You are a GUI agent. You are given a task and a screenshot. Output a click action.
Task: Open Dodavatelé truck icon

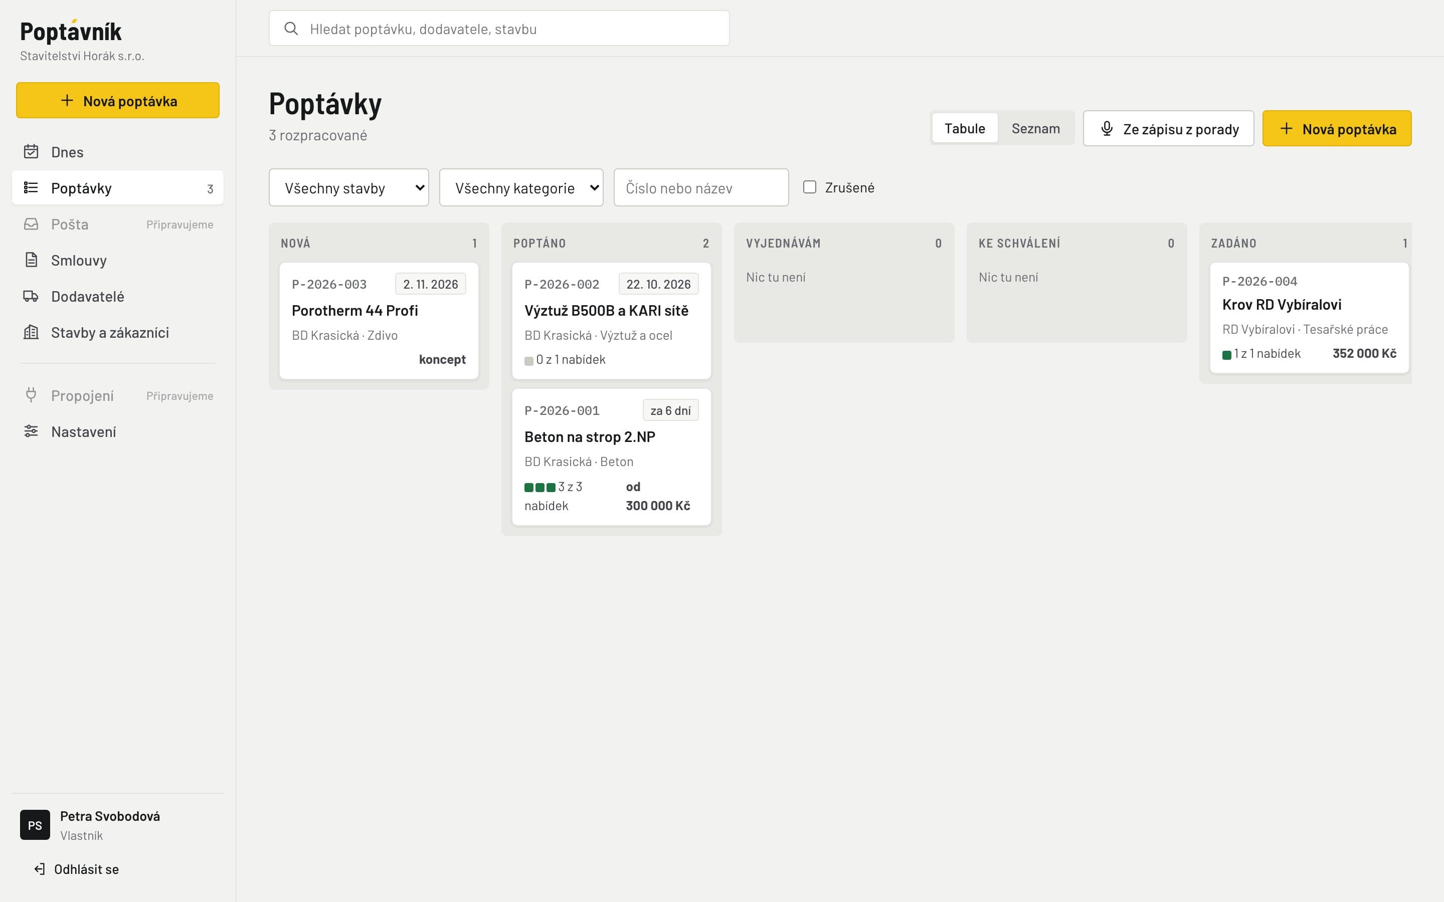click(31, 296)
